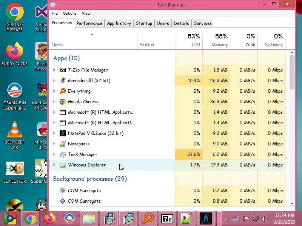This screenshot has width=302, height=226.
Task: Click the Status column header
Action: point(156,40)
